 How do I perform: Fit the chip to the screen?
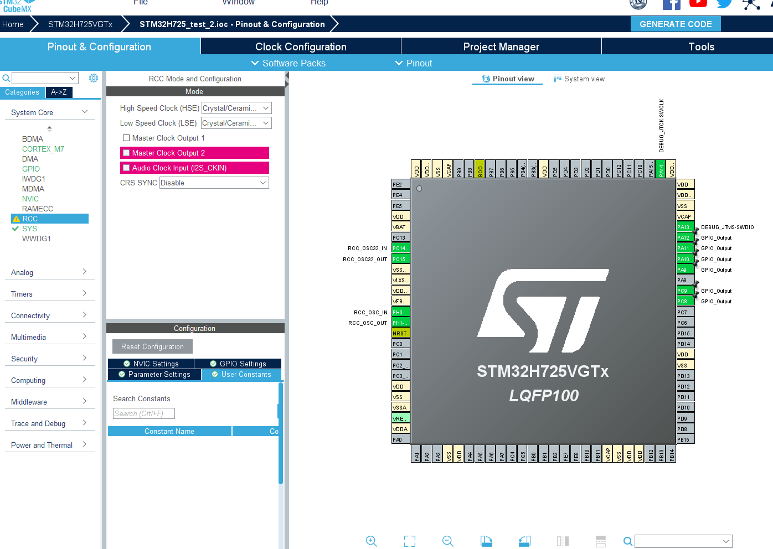coord(410,541)
